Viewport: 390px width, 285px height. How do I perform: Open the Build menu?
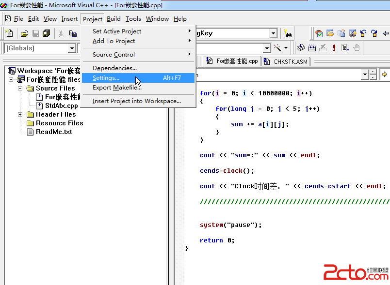click(114, 19)
